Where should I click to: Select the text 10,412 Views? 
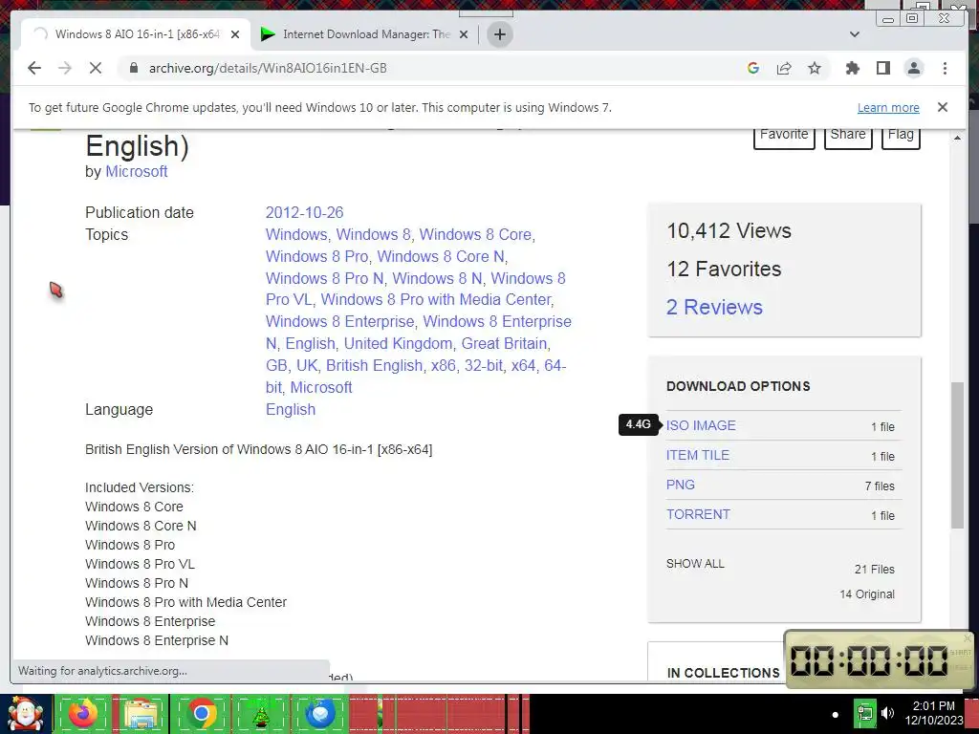tap(729, 231)
